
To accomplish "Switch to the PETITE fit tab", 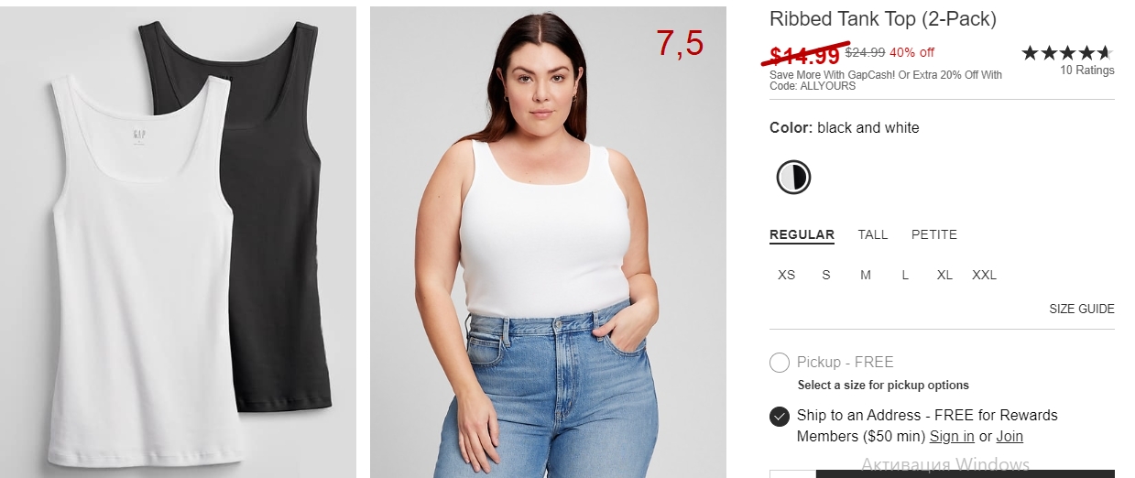I will coord(934,234).
